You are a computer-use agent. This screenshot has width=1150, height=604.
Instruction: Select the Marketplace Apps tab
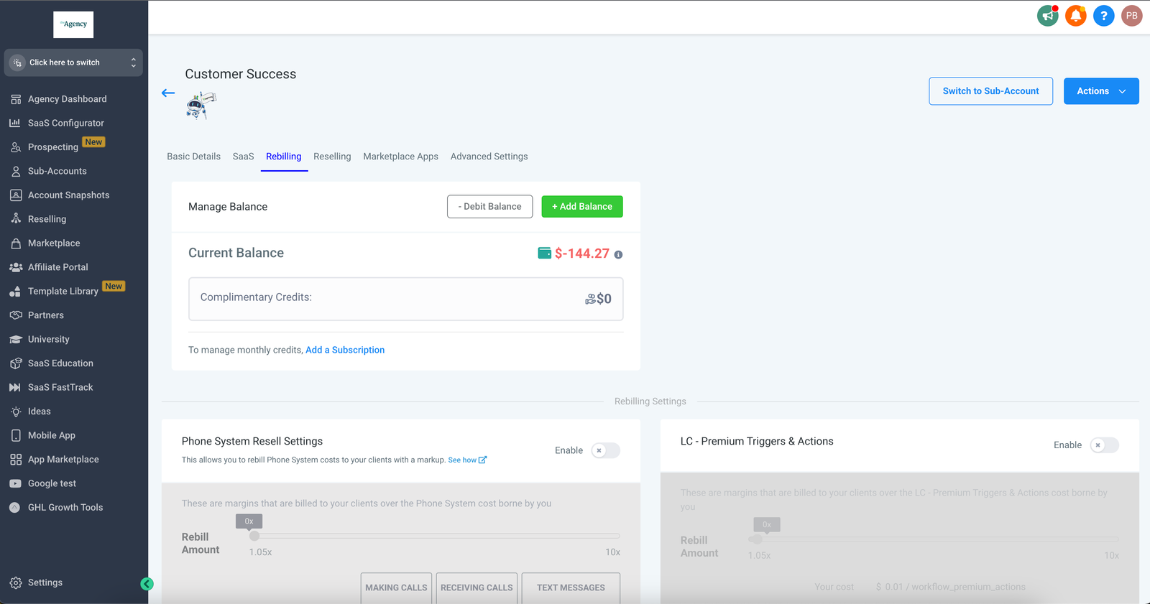(x=400, y=157)
